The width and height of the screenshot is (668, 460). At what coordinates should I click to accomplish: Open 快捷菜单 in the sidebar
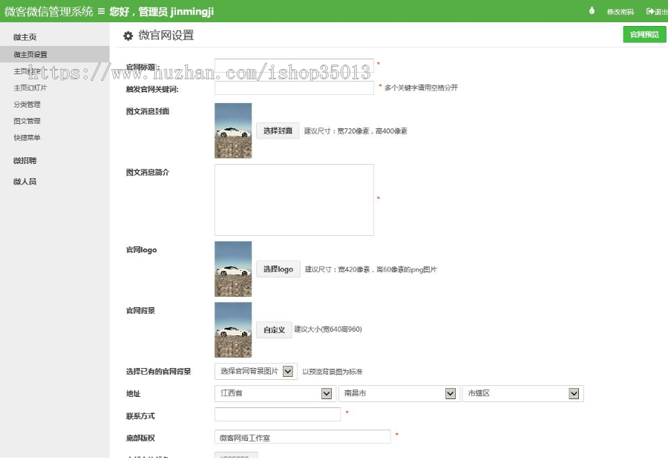[27, 138]
